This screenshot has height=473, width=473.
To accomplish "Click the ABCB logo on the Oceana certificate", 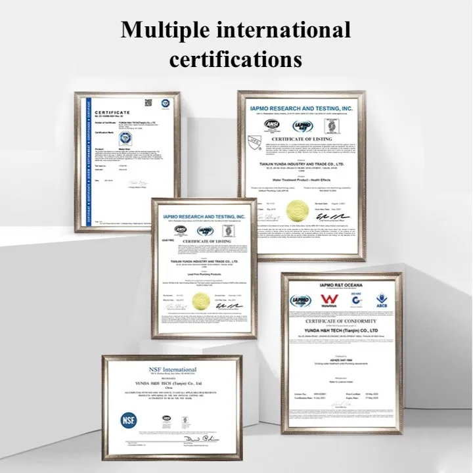I will [x=382, y=300].
